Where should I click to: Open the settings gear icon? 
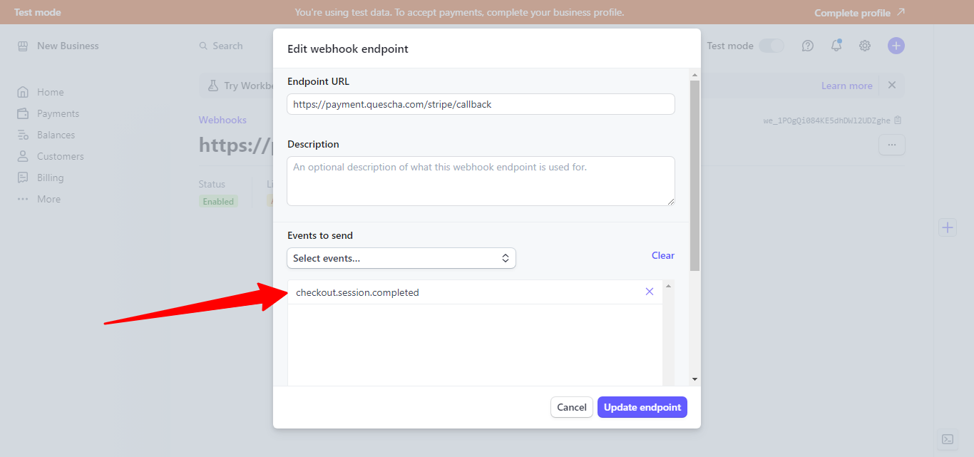[864, 46]
